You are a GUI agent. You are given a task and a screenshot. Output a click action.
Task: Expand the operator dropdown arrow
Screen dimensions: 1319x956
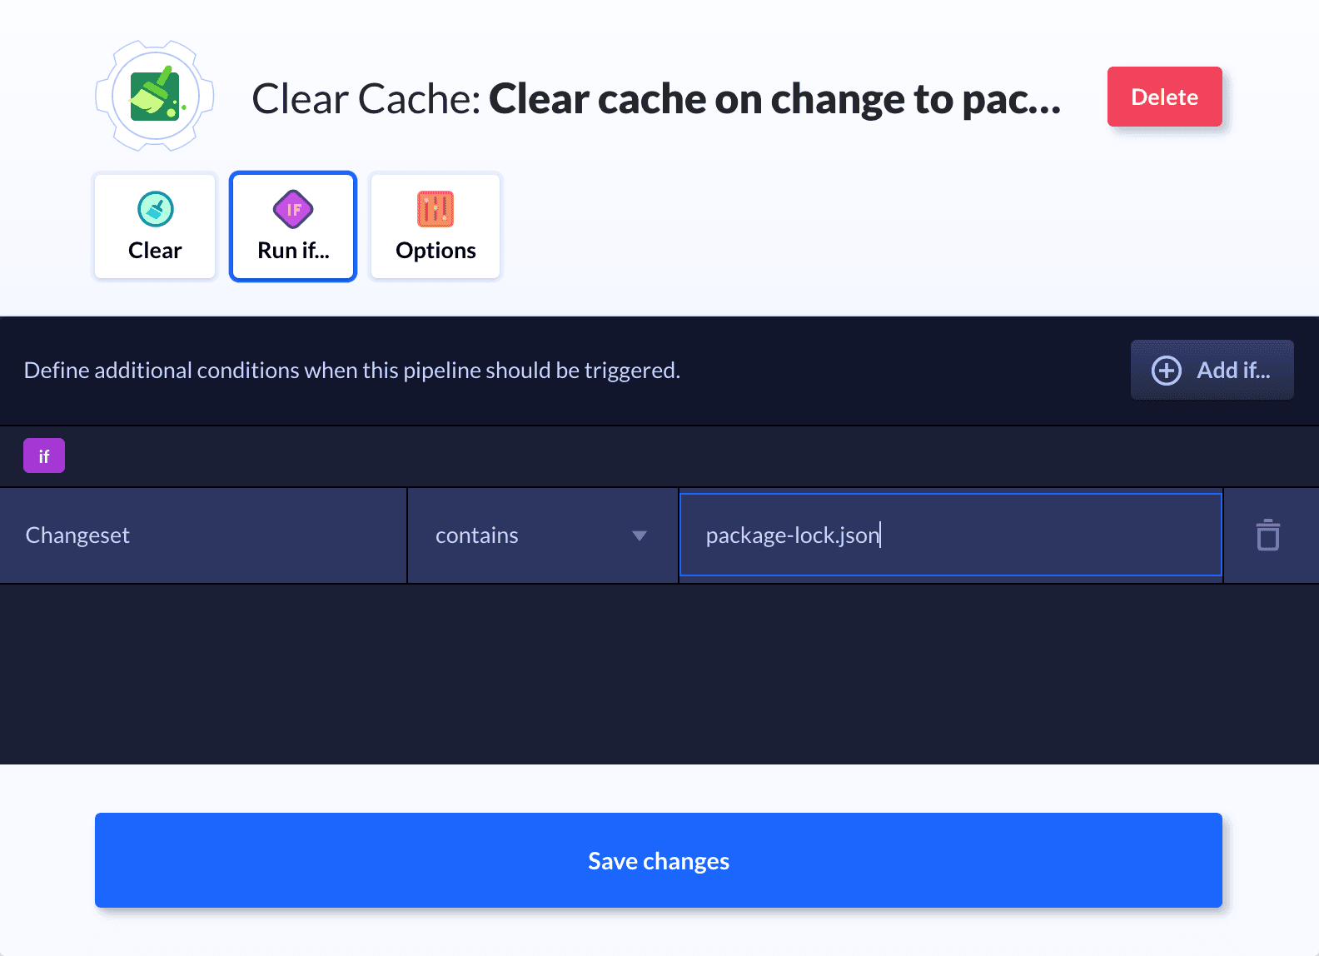[x=640, y=535]
